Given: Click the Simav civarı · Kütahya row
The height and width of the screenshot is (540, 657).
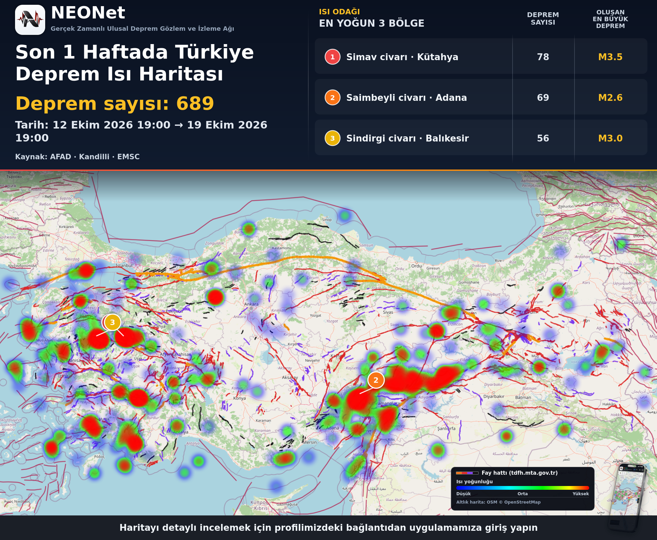Looking at the screenshot, I should pyautogui.click(x=481, y=56).
